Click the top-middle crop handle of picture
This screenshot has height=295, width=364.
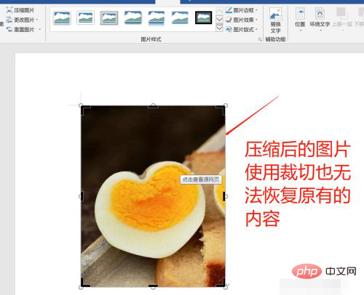tap(153, 107)
